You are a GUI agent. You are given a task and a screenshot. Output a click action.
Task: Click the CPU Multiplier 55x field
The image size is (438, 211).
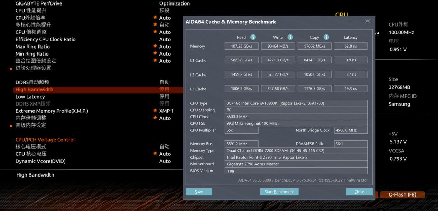coord(241,130)
